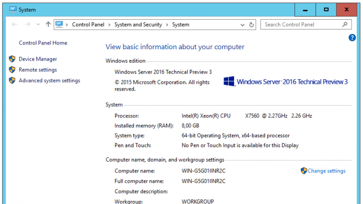Click the Windows logo in edition banner

coord(229,81)
